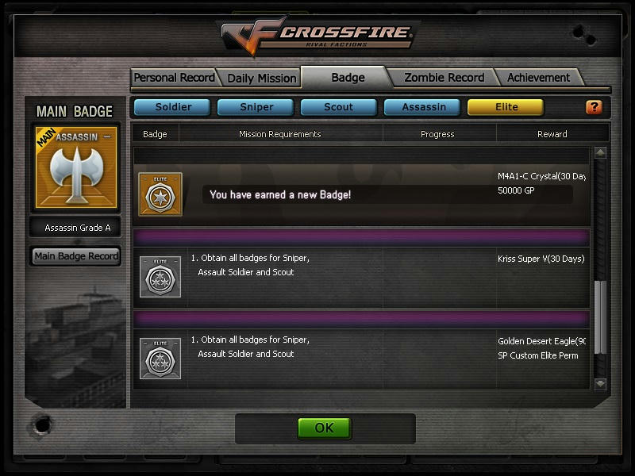Switch to the Daily Mission tab
The image size is (635, 476).
coord(262,78)
